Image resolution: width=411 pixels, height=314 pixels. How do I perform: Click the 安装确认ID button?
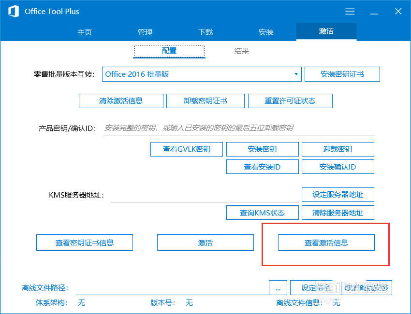338,167
